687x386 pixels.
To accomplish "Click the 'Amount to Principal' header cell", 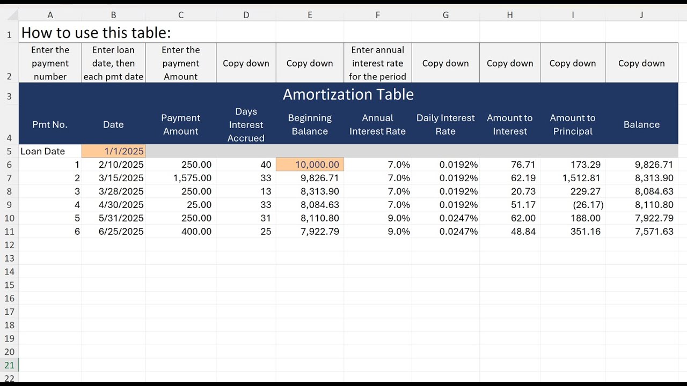I will click(573, 124).
